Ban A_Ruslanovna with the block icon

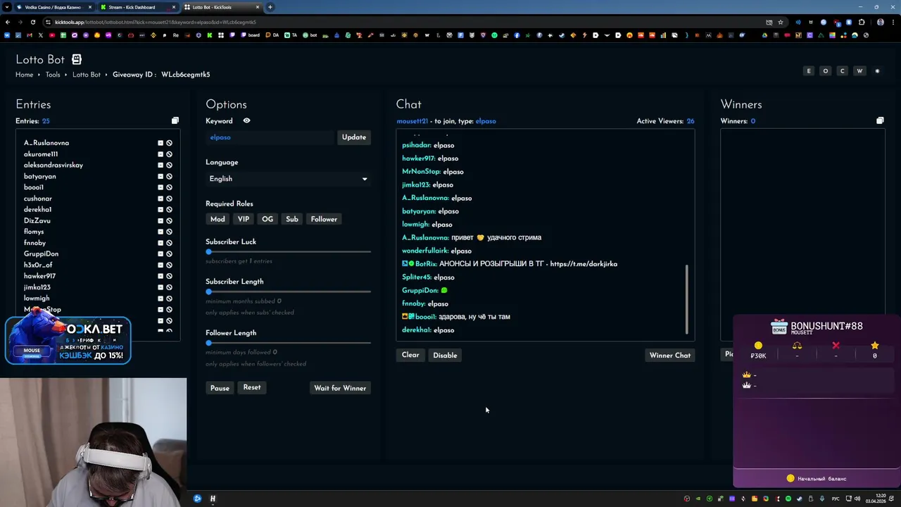tap(169, 143)
